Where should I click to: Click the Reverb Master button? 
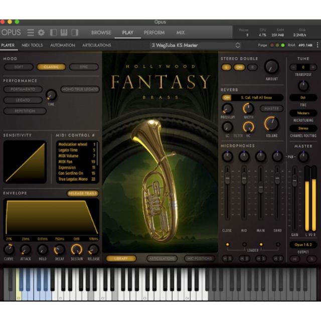271,108
